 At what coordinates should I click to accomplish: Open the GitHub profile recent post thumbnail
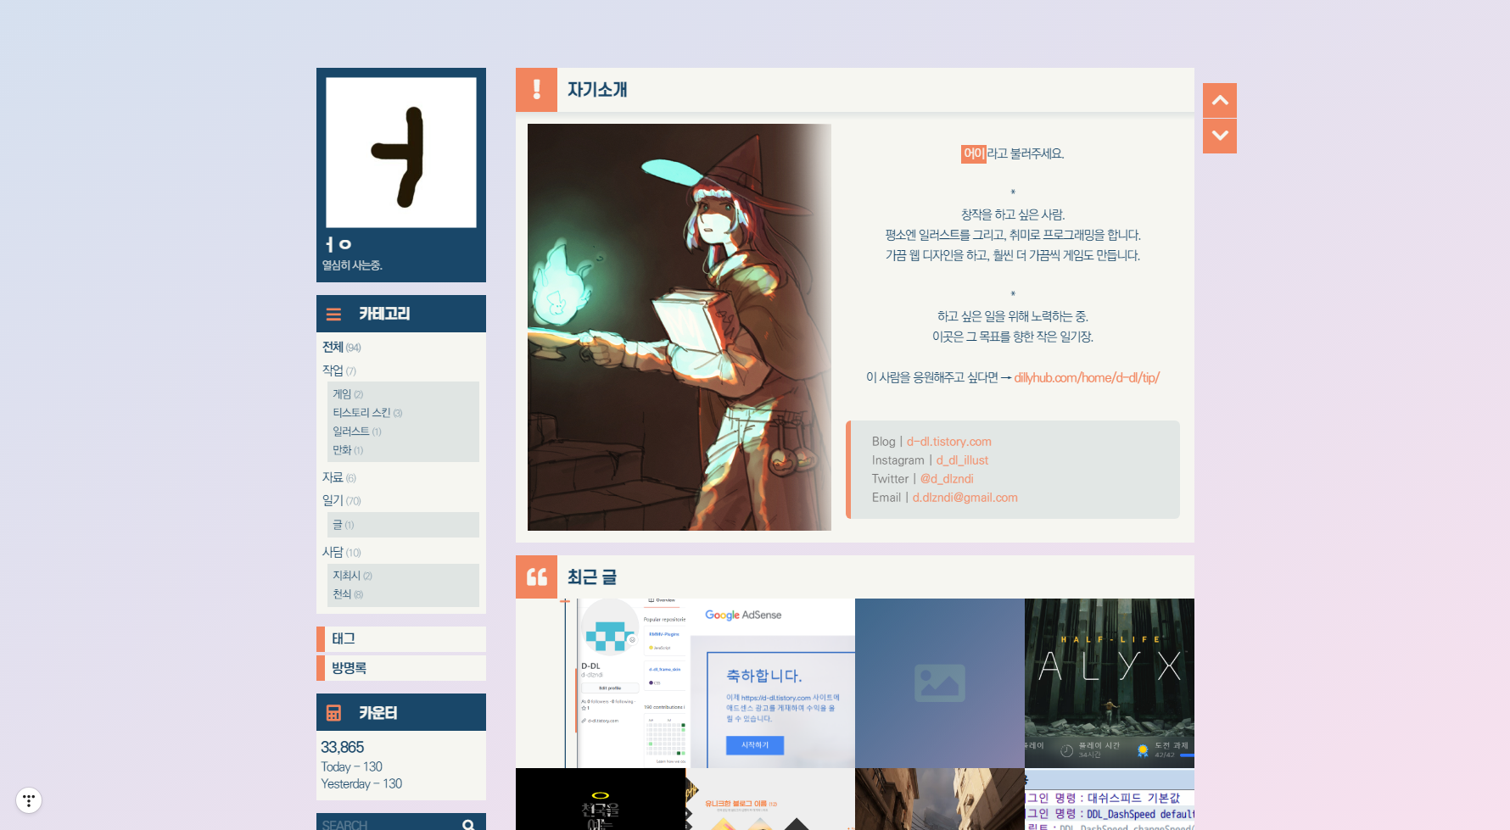coord(601,683)
